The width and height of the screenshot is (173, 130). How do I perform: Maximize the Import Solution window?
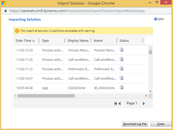tap(157, 2)
